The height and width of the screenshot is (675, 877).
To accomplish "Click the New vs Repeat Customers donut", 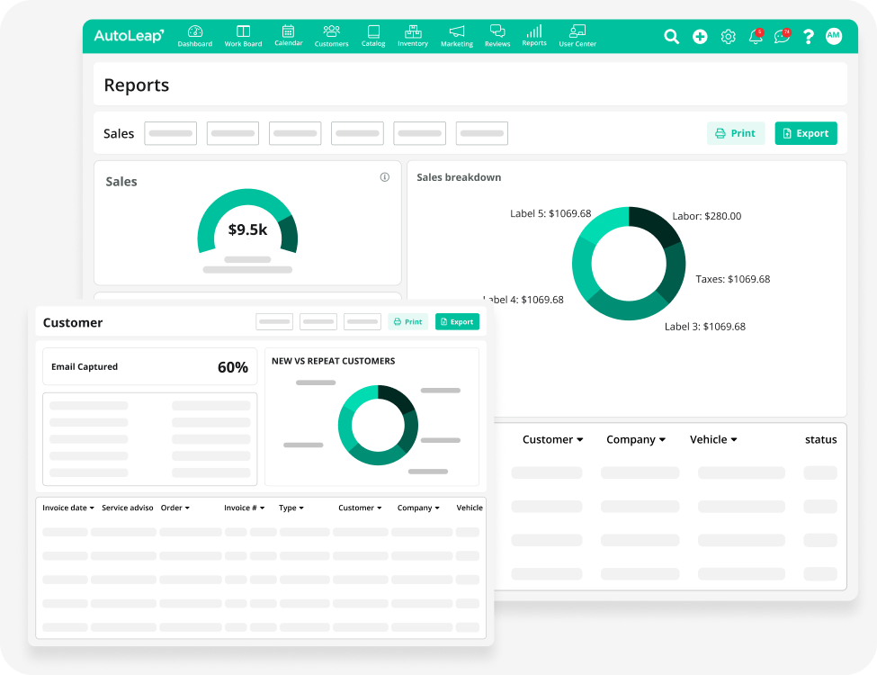I will pos(378,426).
